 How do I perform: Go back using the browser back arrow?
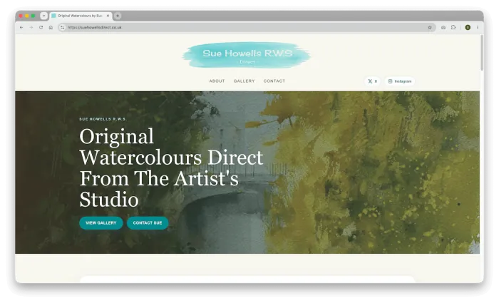(21, 27)
